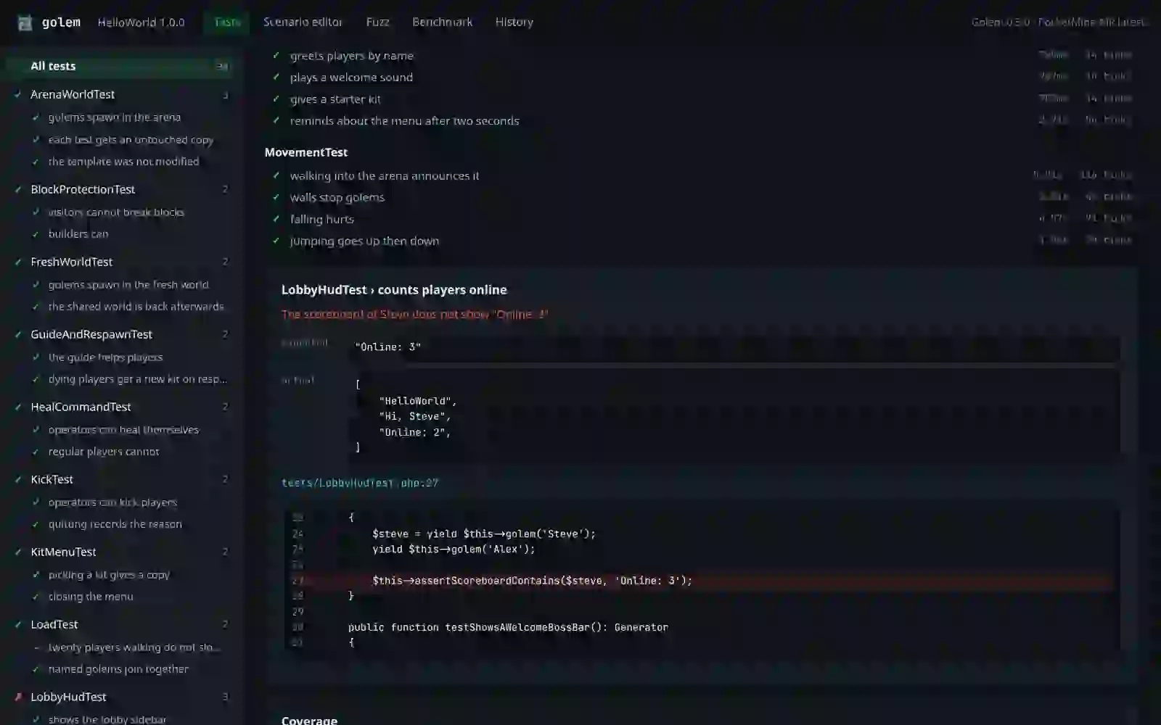Click the skipped dash icon beside twenty players walking
1161x725 pixels.
click(x=36, y=647)
